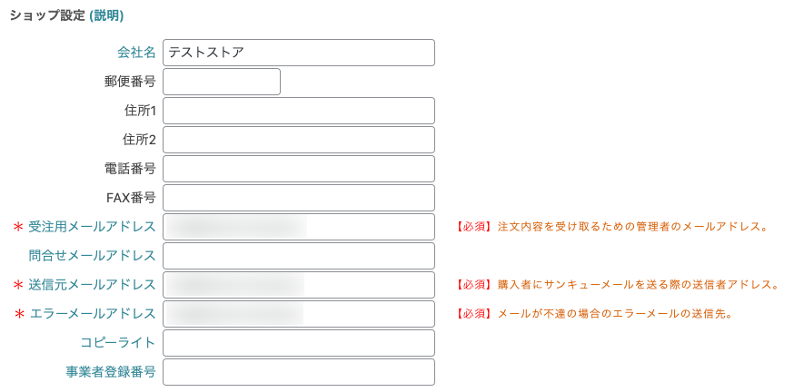This screenshot has height=392, width=804.
Task: Focus the 電話番号 input field
Action: click(x=298, y=169)
